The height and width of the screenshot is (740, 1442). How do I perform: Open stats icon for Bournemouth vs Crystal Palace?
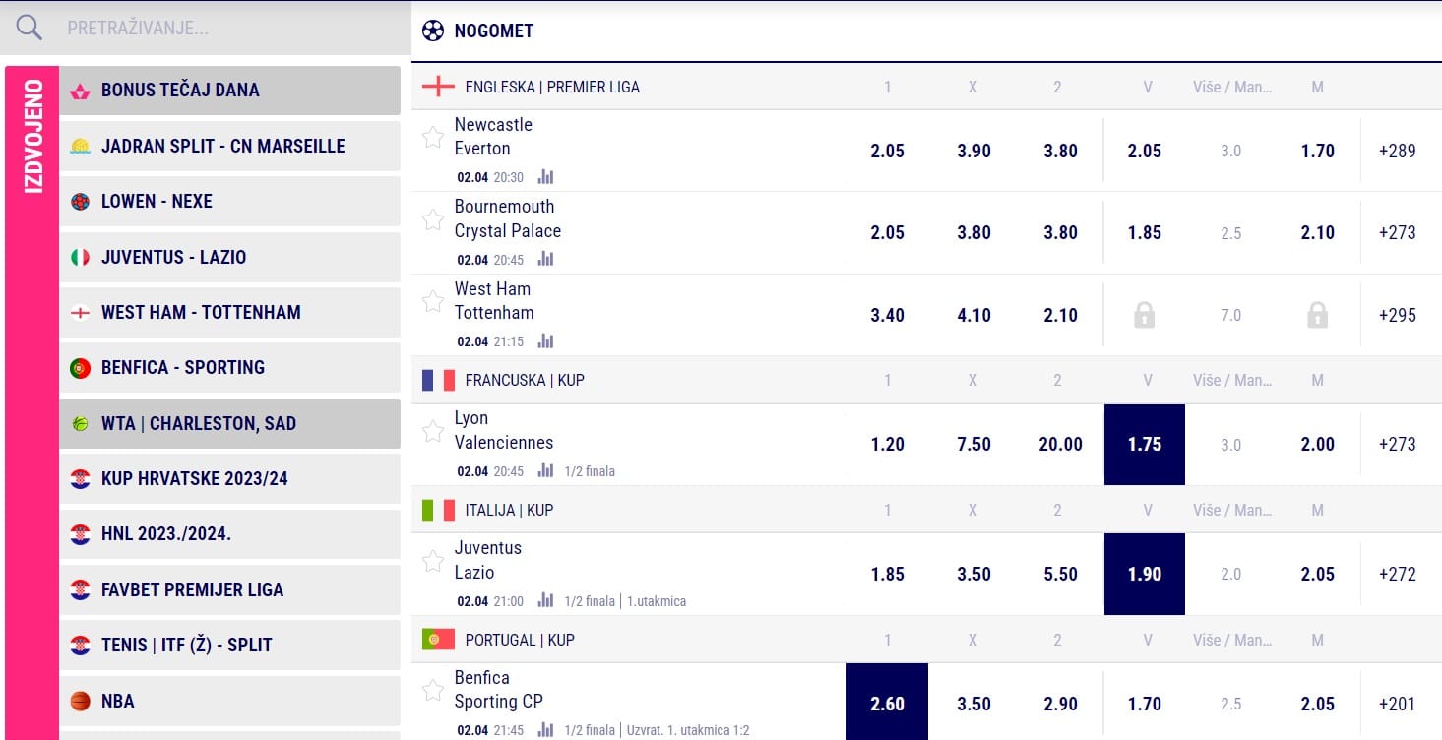tap(546, 260)
